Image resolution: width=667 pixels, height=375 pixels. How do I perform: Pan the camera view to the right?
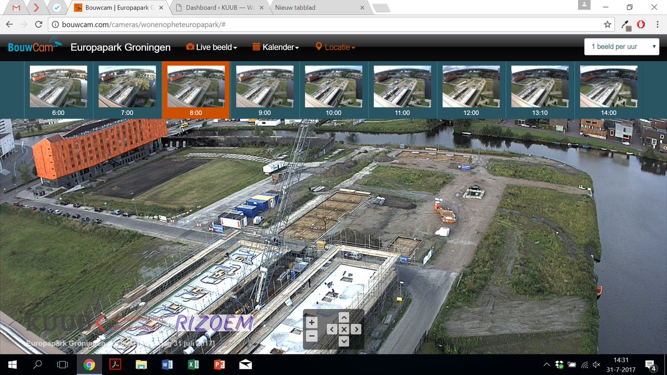click(x=356, y=329)
